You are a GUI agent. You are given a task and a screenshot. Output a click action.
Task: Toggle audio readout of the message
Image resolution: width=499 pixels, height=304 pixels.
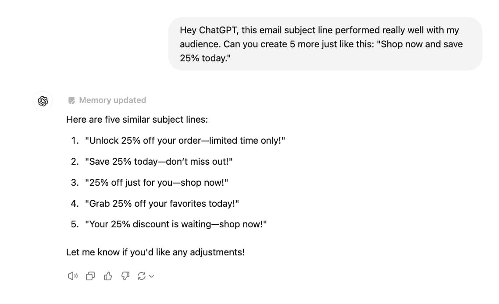pyautogui.click(x=72, y=276)
